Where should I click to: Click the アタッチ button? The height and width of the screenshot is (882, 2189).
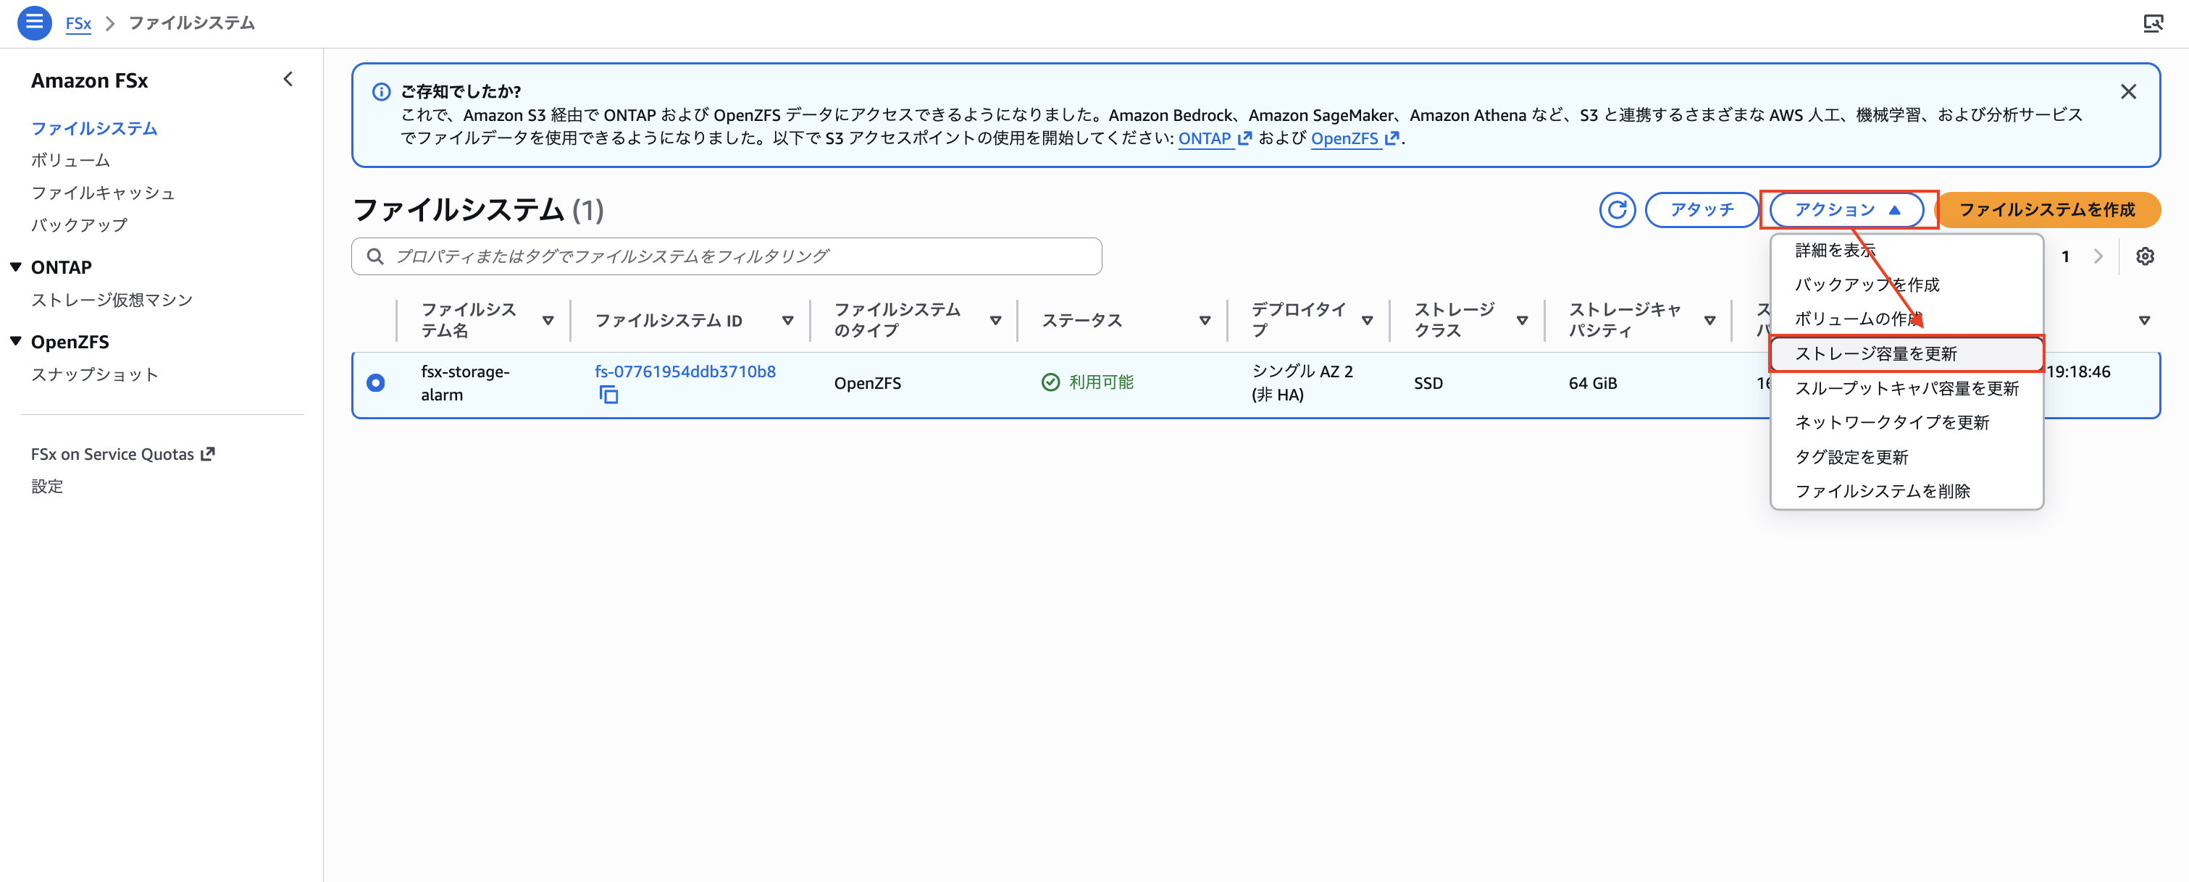point(1702,210)
